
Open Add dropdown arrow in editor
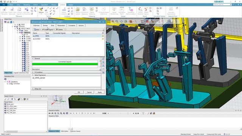pyautogui.click(x=40, y=29)
